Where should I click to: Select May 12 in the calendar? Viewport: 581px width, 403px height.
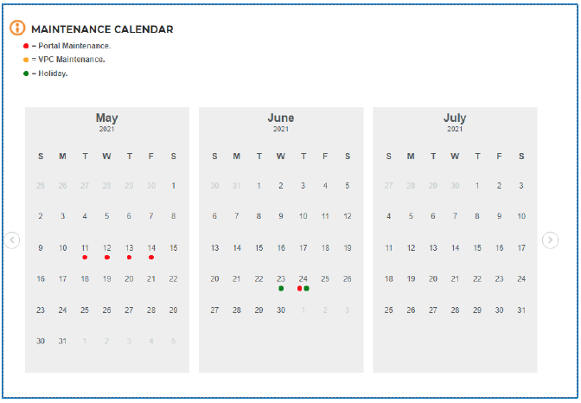107,248
